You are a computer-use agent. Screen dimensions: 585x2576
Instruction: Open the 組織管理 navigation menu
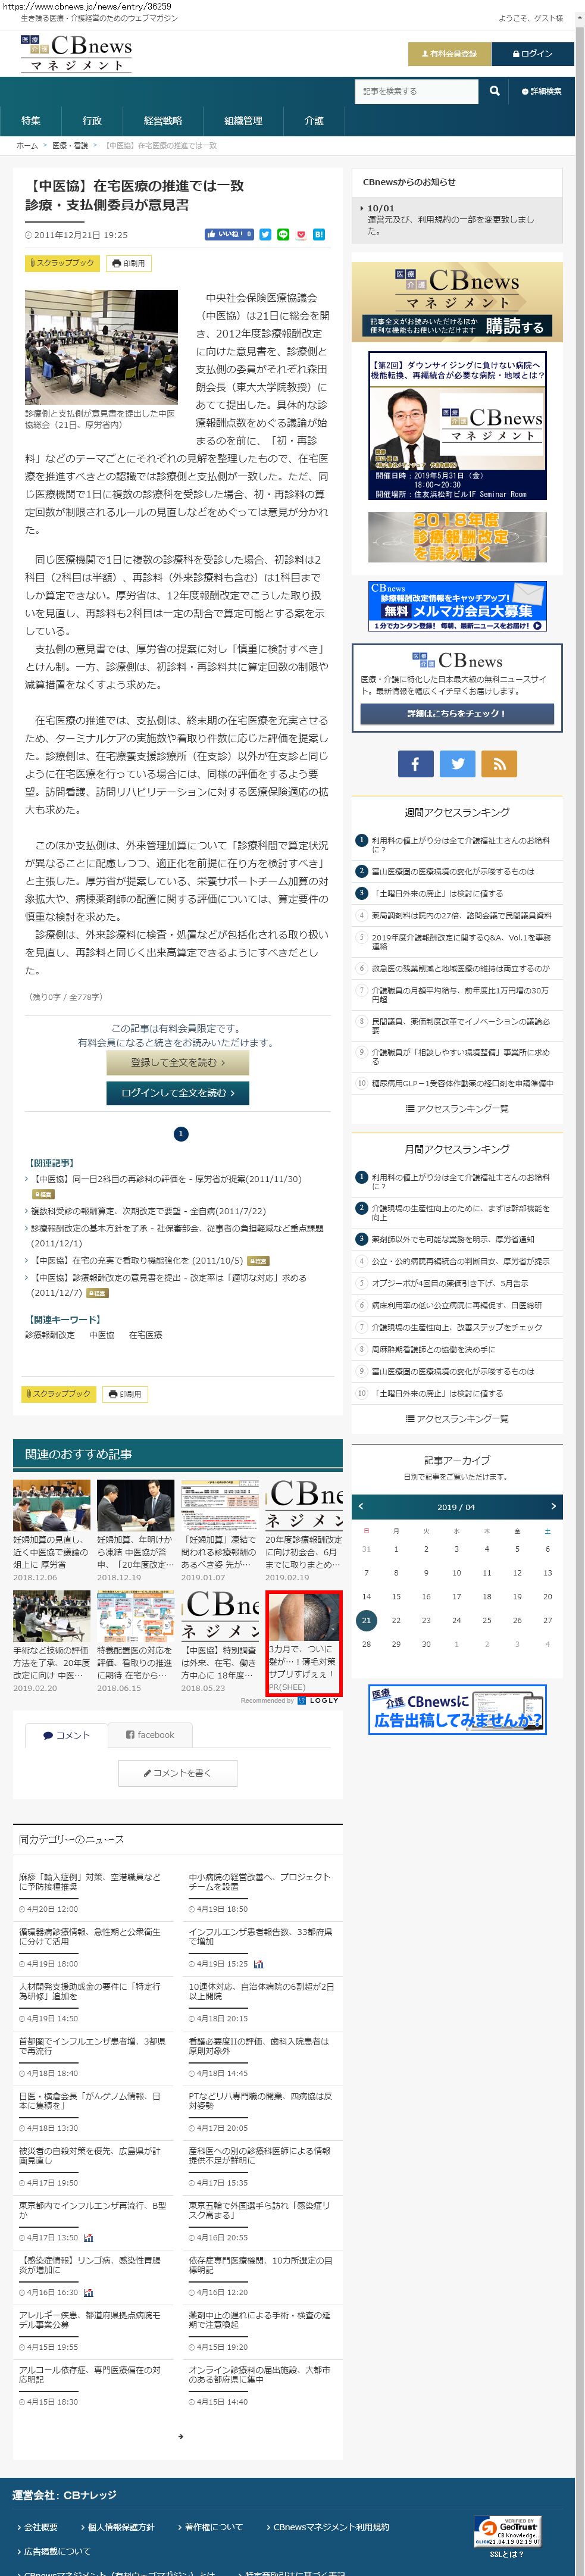coord(243,121)
